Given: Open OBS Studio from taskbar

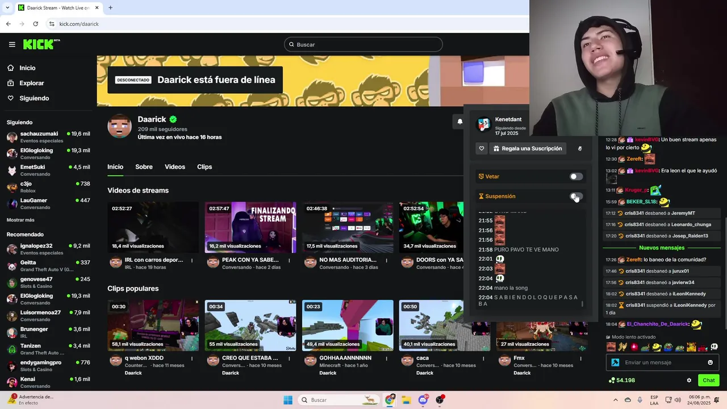Looking at the screenshot, I should (x=440, y=400).
